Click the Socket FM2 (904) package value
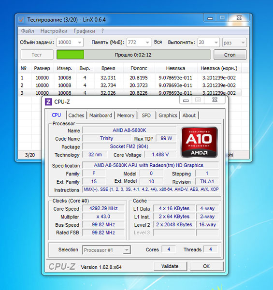 [x=129, y=146]
